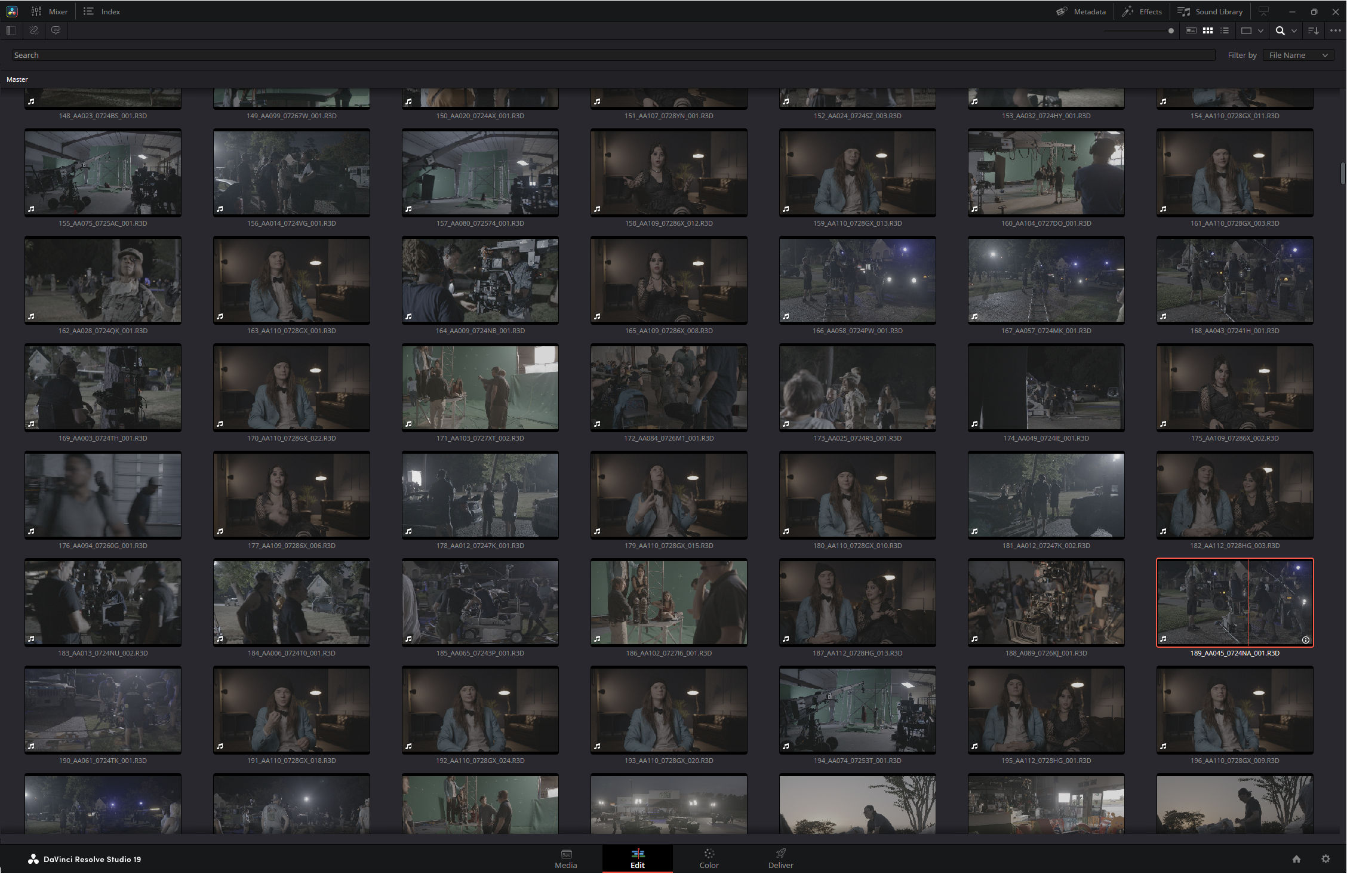Click file name 177_AA109_07286X_006.R3D
The image size is (1347, 874).
click(x=291, y=546)
